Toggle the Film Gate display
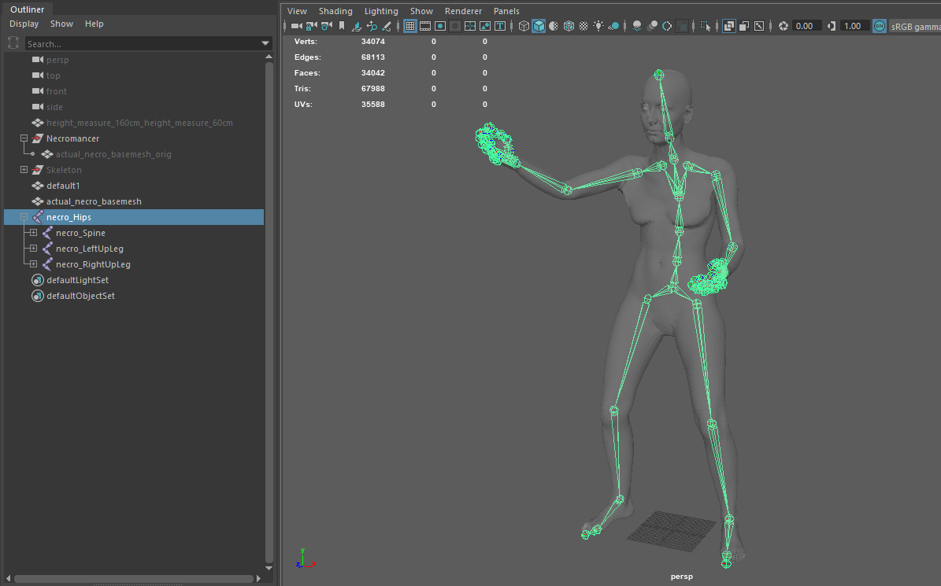Image resolution: width=941 pixels, height=586 pixels. click(x=425, y=26)
